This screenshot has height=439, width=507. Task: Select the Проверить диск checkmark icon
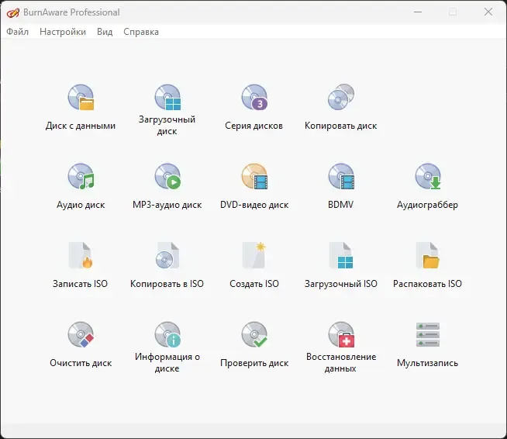click(254, 334)
